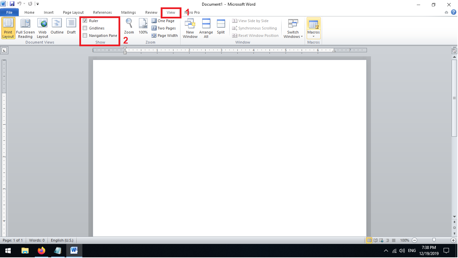Open a New Window of the document
The width and height of the screenshot is (458, 258).
[x=190, y=28]
